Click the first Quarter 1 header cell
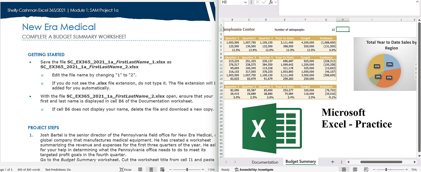The image size is (421, 172). click(x=233, y=38)
